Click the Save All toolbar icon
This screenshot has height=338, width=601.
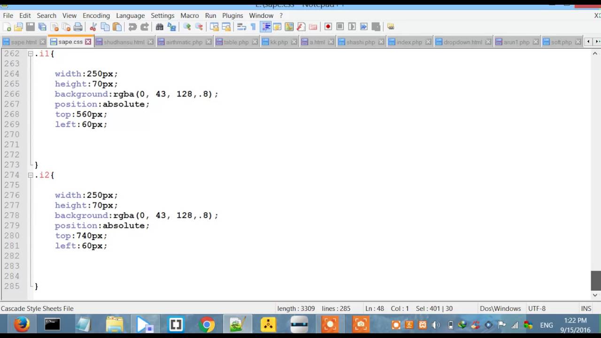coord(42,27)
